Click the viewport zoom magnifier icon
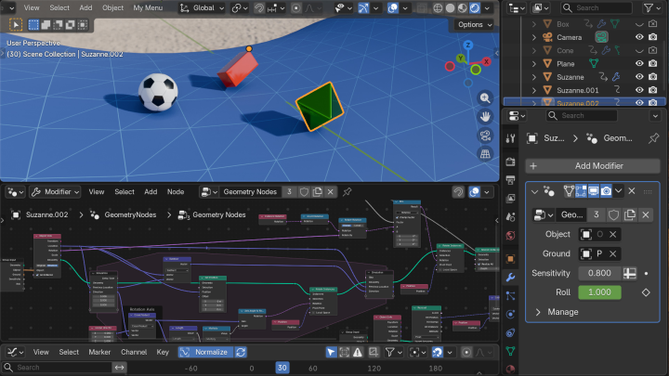The height and width of the screenshot is (376, 669). click(x=485, y=98)
